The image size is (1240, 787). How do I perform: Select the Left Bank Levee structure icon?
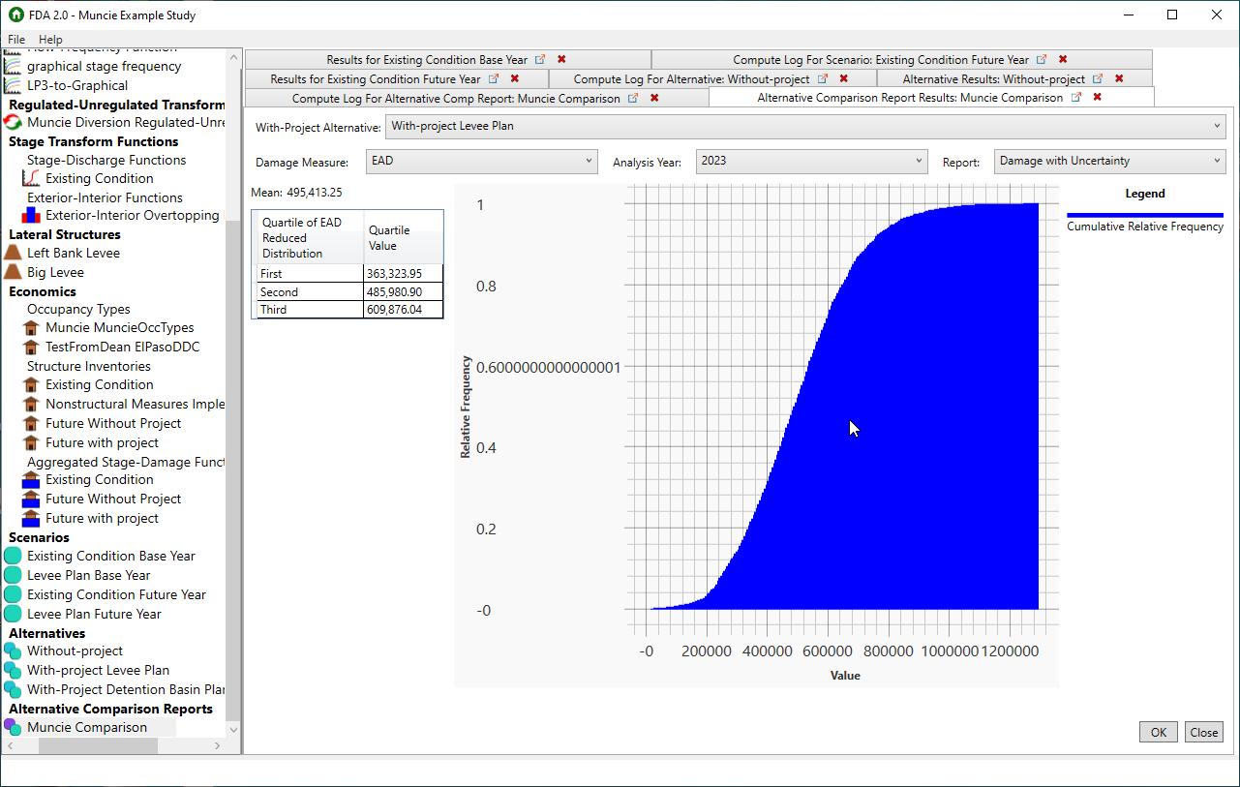(15, 253)
